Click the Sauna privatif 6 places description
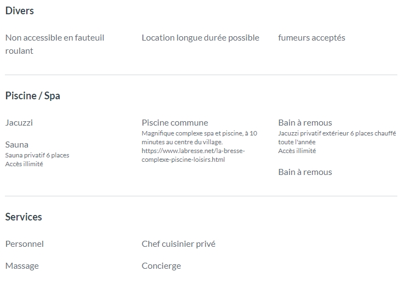405x283 pixels. pyautogui.click(x=37, y=155)
